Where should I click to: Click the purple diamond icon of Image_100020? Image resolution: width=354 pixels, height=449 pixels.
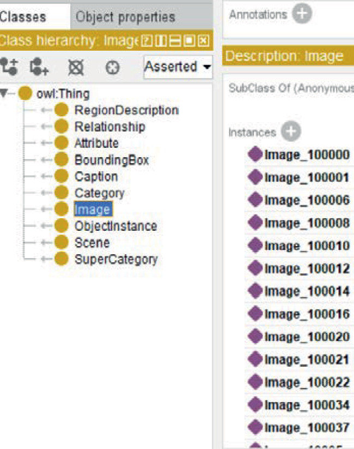point(255,336)
